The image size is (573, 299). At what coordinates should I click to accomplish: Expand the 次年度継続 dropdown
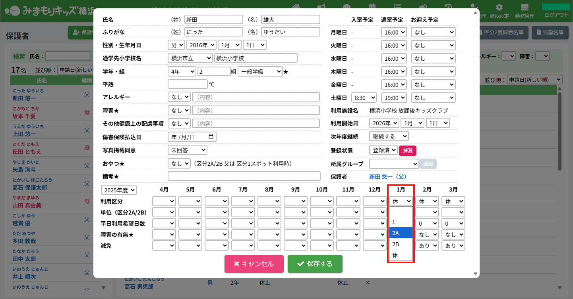click(389, 136)
